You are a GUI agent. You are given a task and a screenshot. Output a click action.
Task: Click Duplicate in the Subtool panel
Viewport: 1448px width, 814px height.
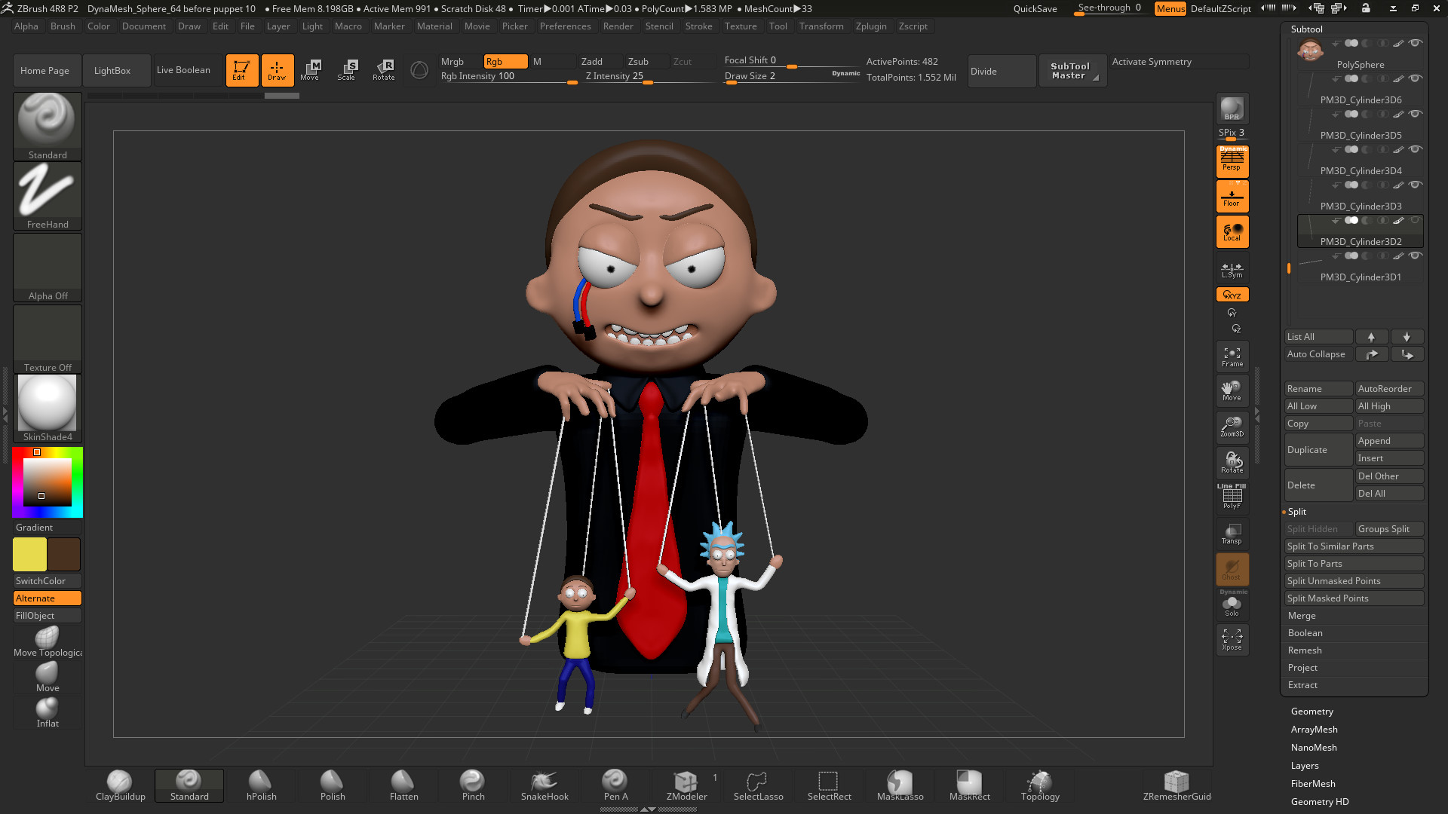(1318, 450)
